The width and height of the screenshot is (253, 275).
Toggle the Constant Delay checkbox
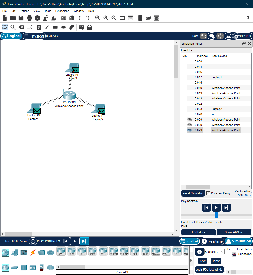208,193
